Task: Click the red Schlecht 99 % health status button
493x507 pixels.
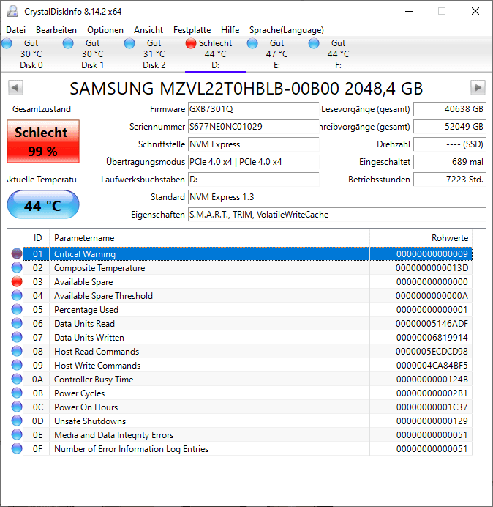Action: click(43, 141)
